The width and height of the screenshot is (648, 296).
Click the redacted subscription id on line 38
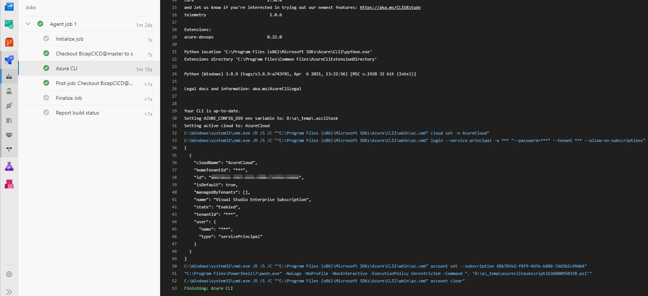tap(255, 177)
